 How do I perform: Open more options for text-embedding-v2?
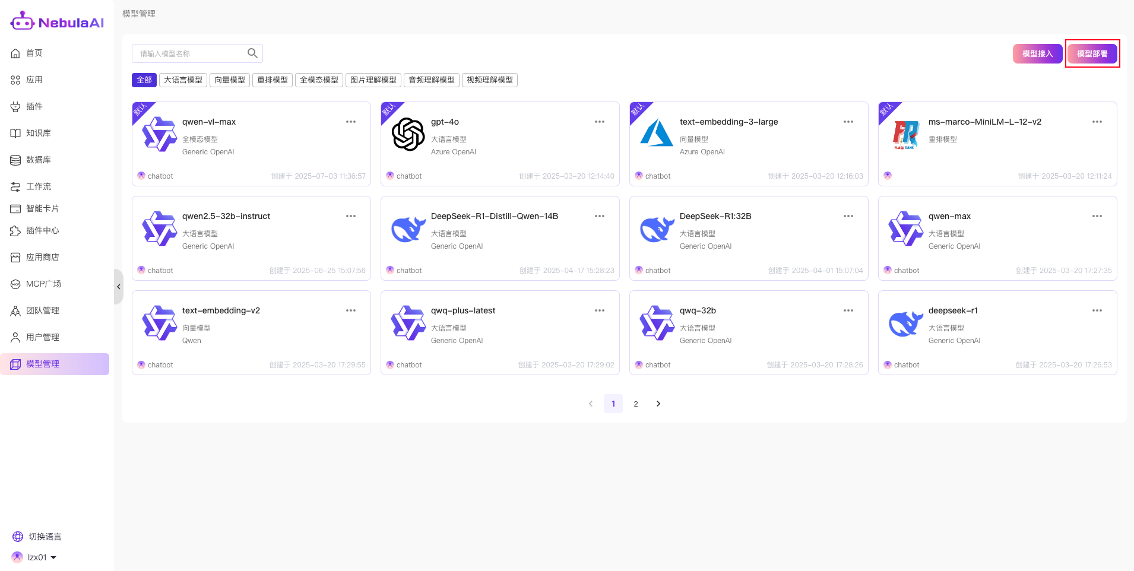pos(351,310)
